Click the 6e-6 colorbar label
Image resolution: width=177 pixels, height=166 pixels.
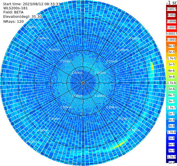coord(172,71)
